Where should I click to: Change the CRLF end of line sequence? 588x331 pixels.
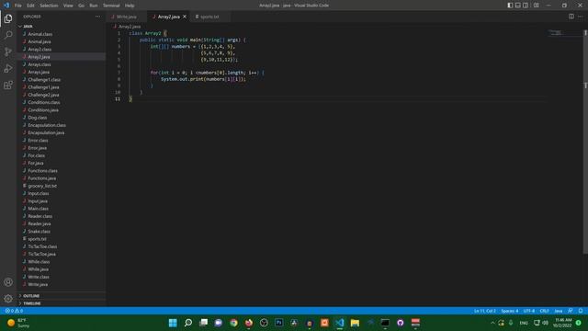[545, 311]
